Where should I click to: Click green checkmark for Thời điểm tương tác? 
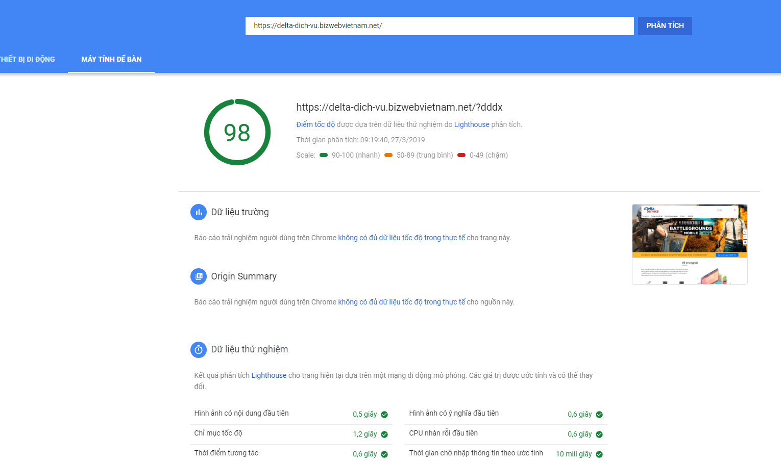(384, 454)
